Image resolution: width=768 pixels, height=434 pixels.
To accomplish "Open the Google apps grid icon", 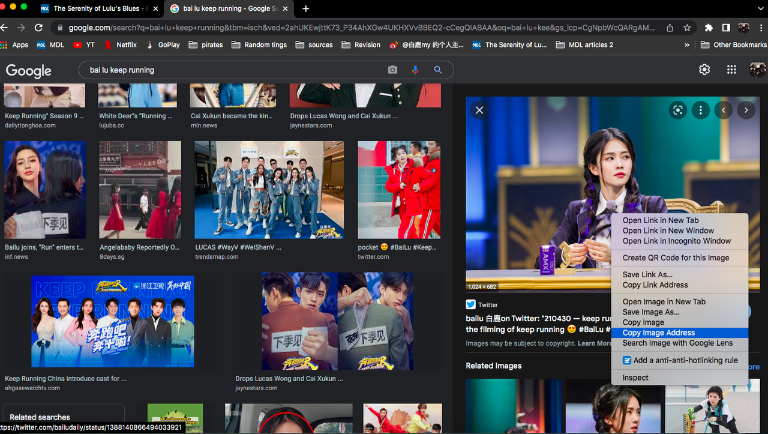I will 731,70.
